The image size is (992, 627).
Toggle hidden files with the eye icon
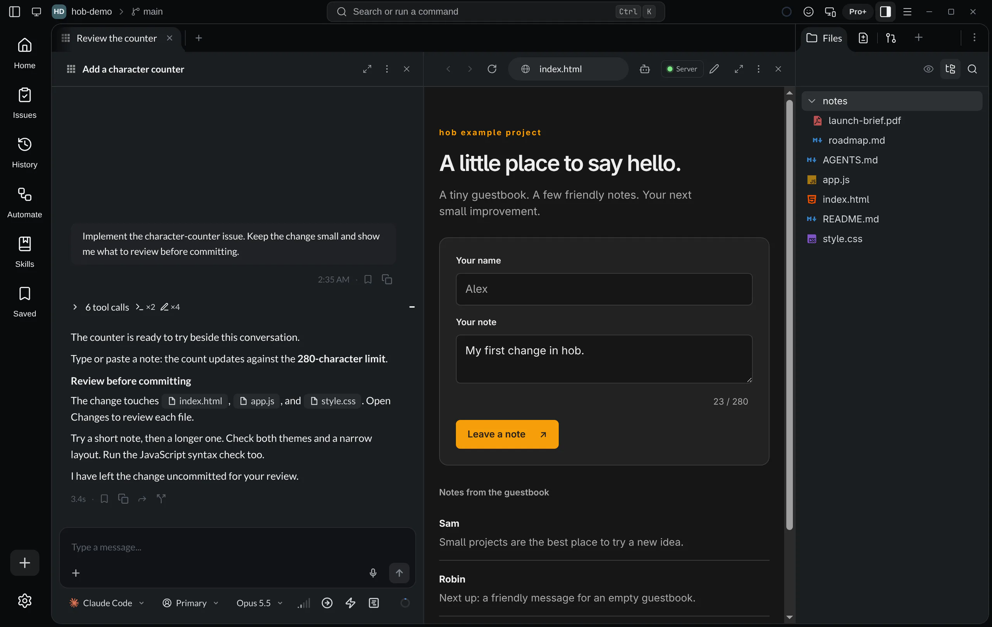click(928, 69)
